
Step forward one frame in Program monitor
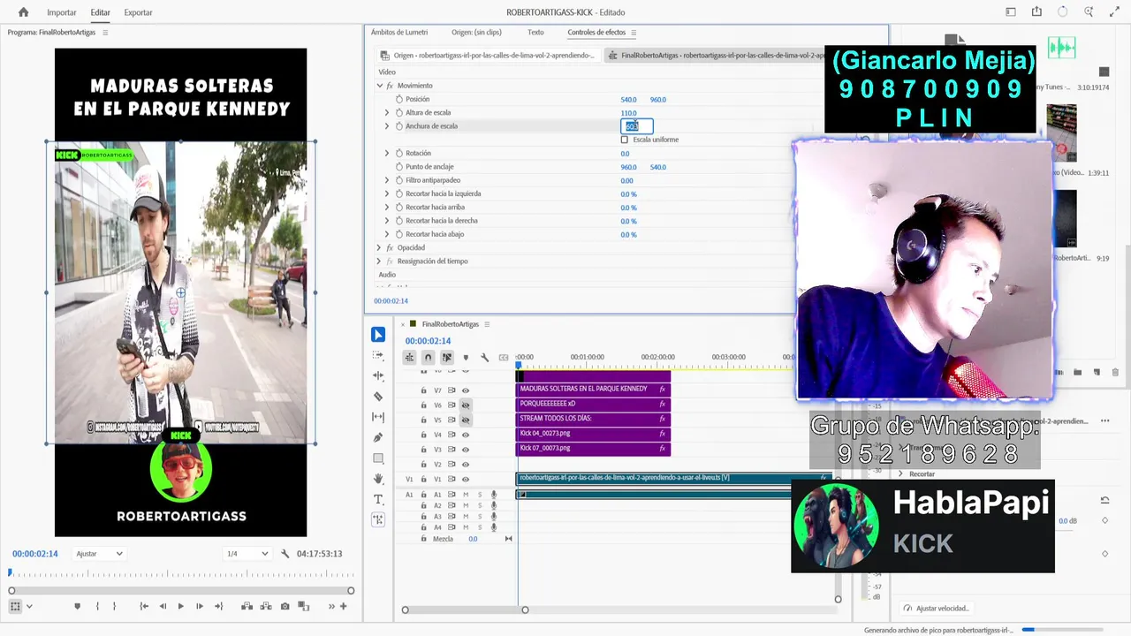pos(199,606)
